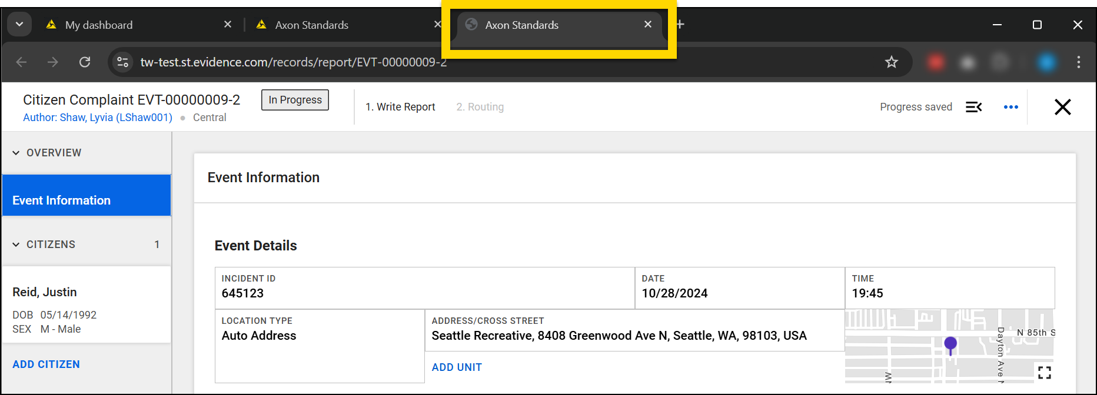Go to the Routing step
The width and height of the screenshot is (1097, 395).
click(x=480, y=107)
